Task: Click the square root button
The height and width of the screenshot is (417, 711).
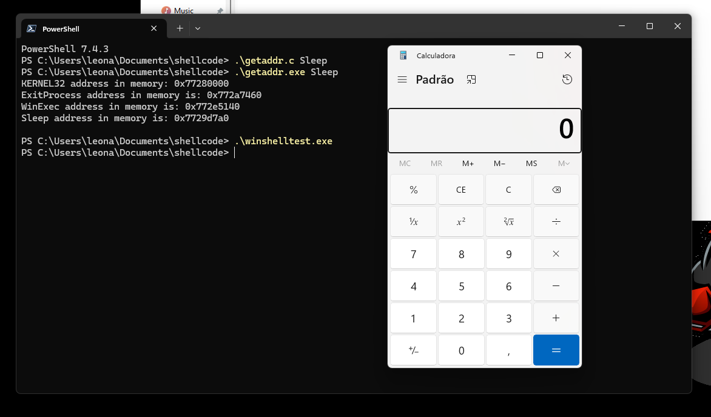Action: pyautogui.click(x=508, y=222)
